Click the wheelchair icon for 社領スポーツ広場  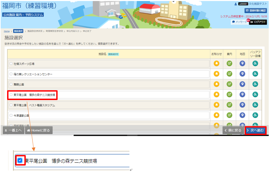point(255,63)
